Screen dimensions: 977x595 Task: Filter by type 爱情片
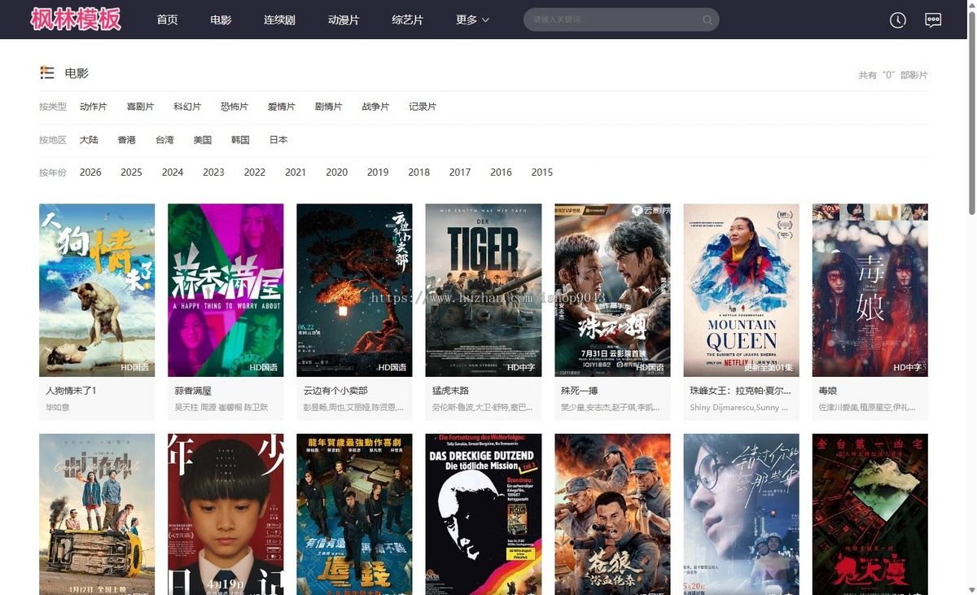point(282,107)
